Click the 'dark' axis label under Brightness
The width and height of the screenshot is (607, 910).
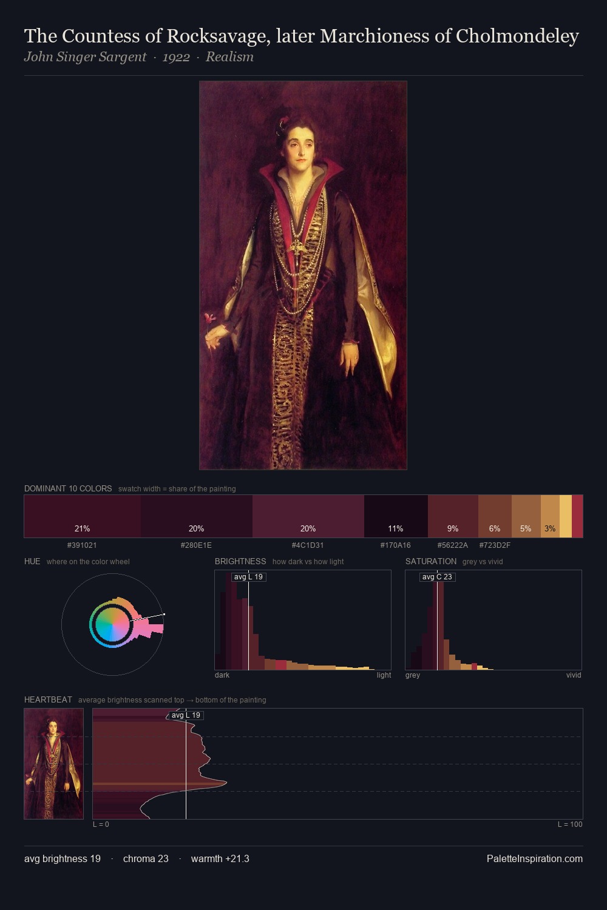click(x=222, y=675)
